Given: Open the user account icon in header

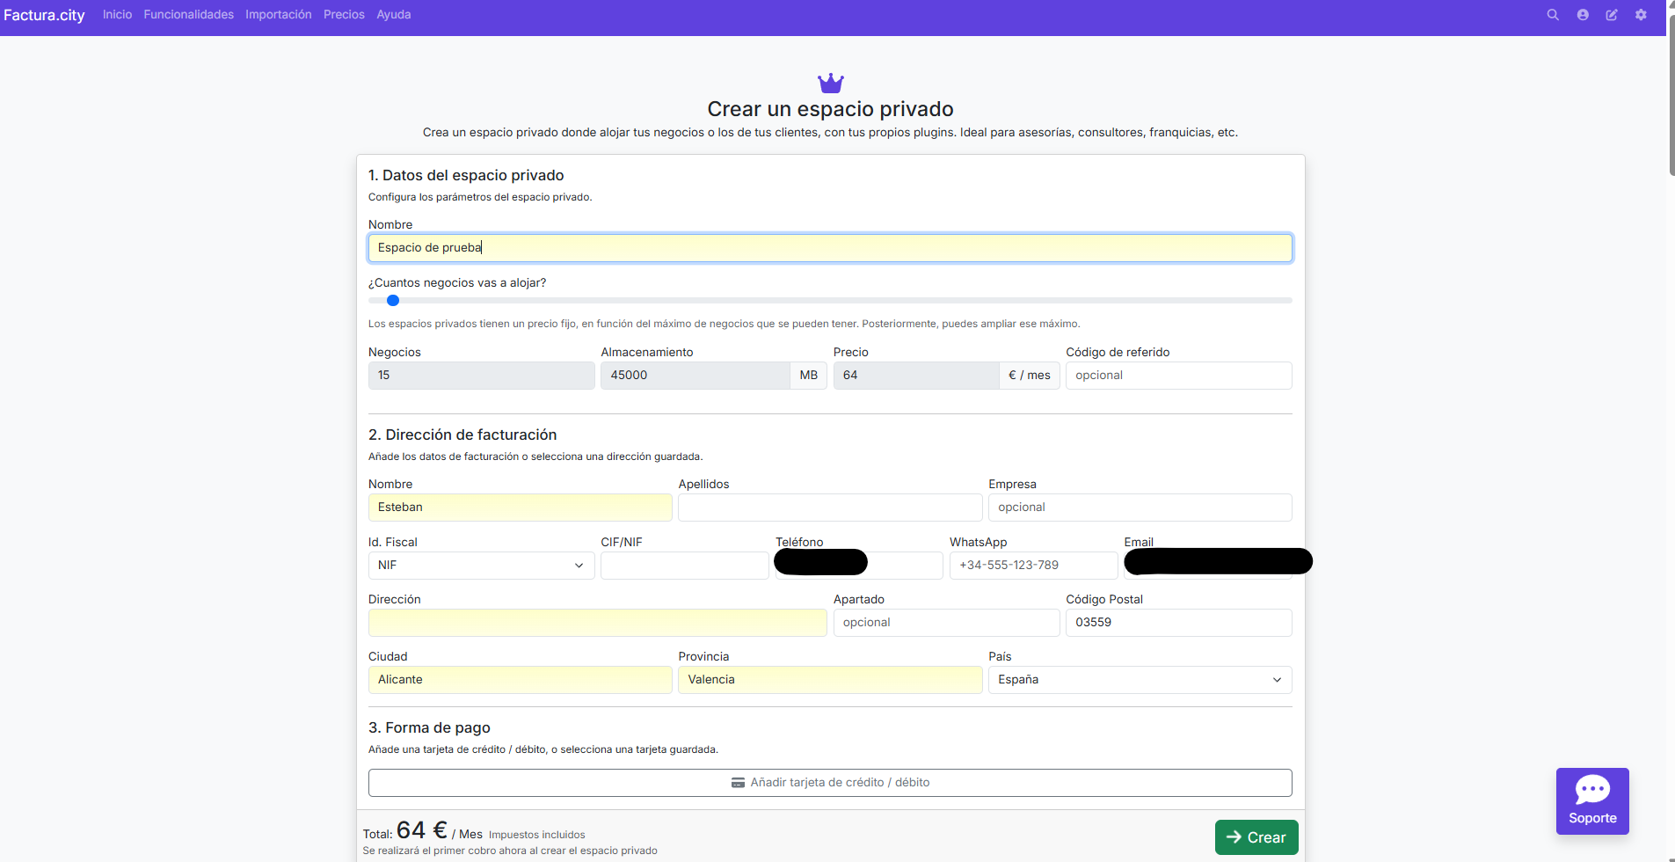Looking at the screenshot, I should [x=1583, y=15].
